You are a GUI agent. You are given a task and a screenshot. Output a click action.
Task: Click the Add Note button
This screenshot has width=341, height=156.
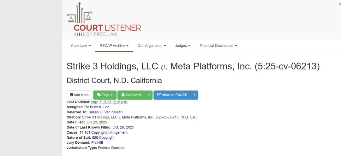80,95
